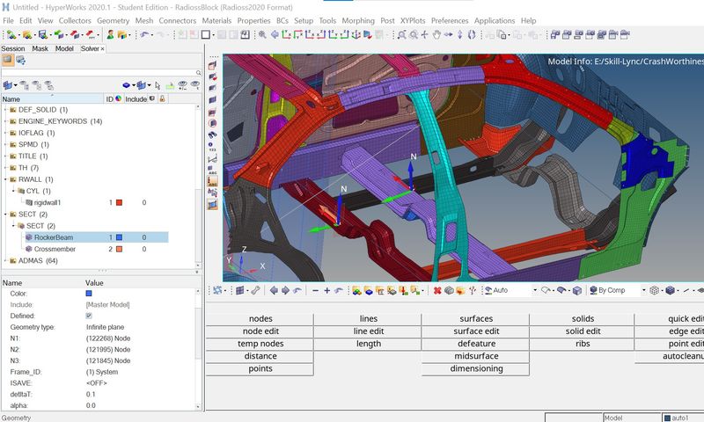The height and width of the screenshot is (422, 704).
Task: Click the vertical arrows rotate icon
Action: 459,34
